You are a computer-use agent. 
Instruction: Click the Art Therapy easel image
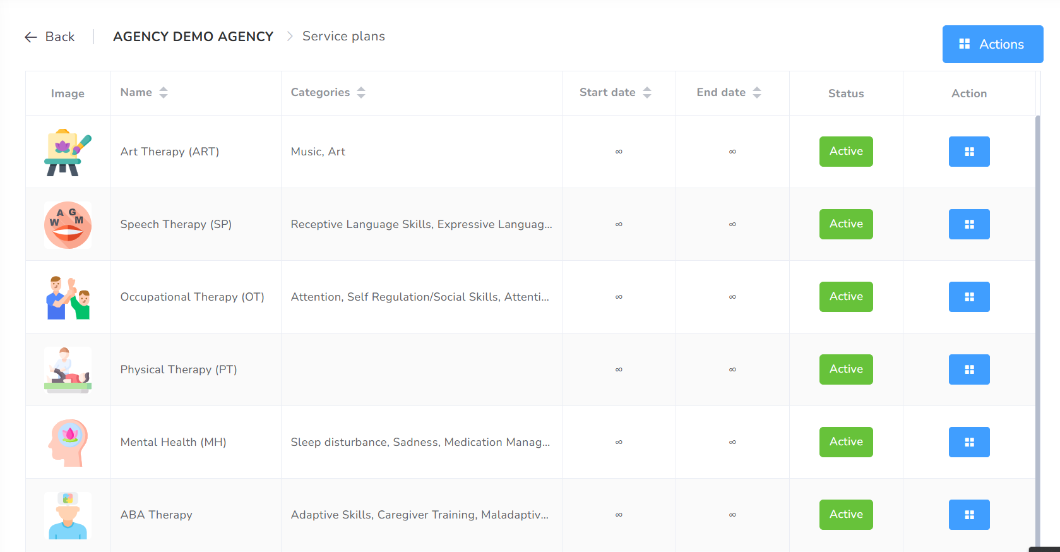click(x=68, y=152)
